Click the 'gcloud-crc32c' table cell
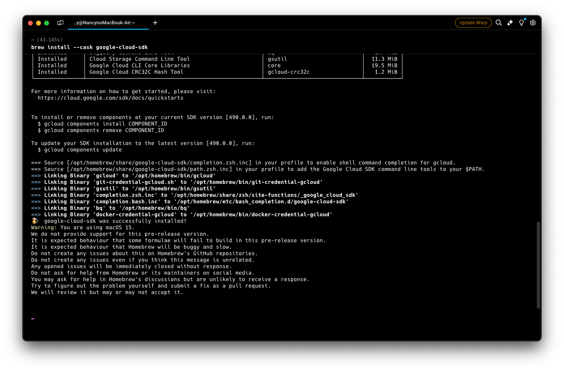 click(289, 72)
